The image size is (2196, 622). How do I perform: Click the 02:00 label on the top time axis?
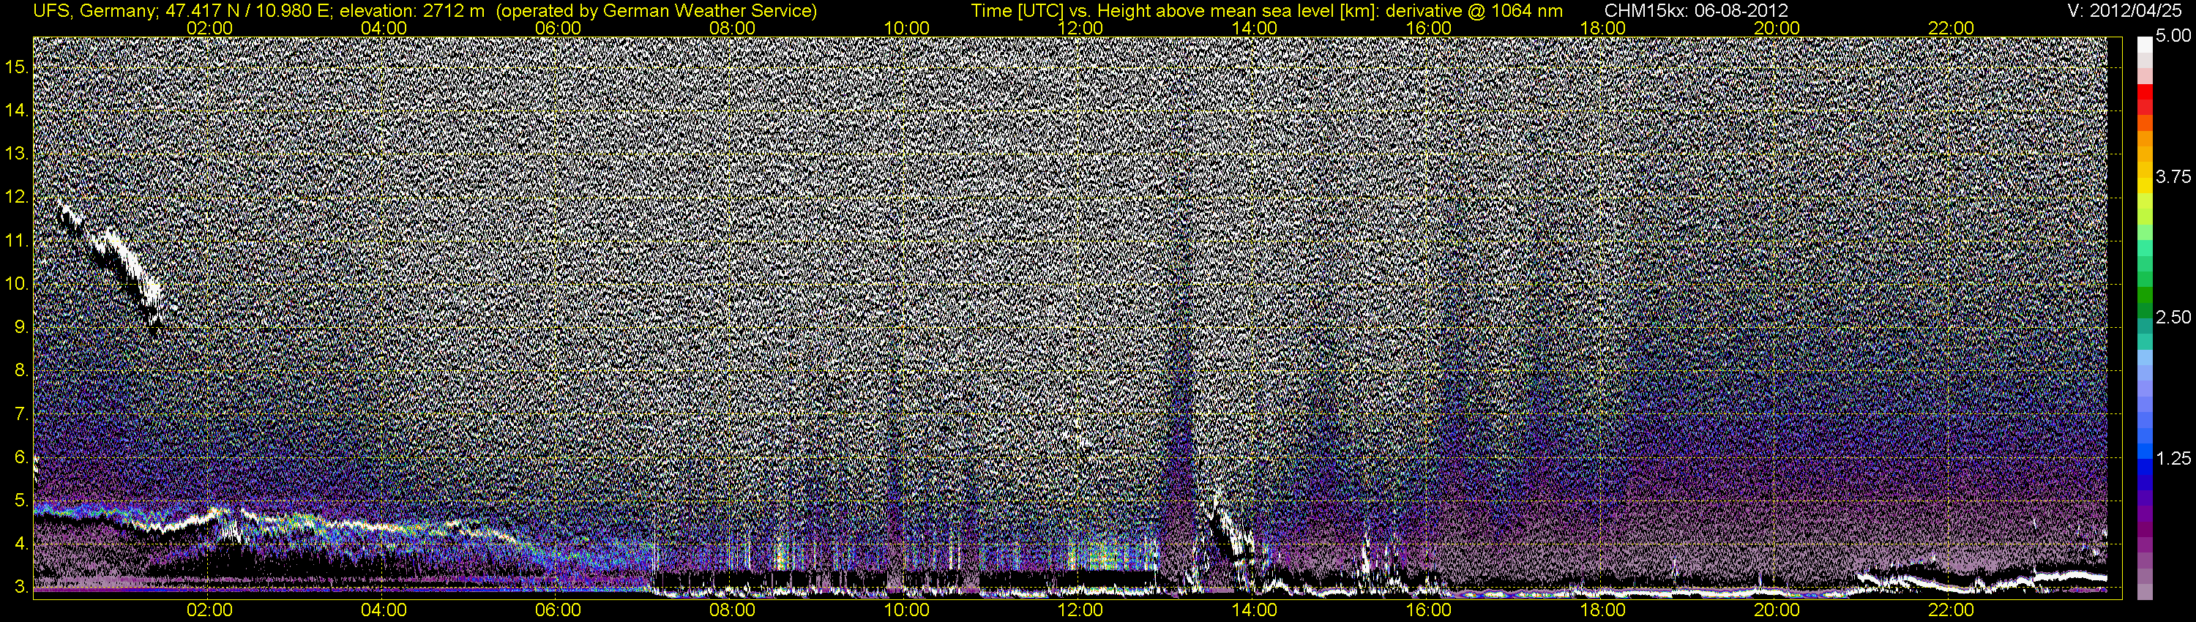[x=209, y=28]
